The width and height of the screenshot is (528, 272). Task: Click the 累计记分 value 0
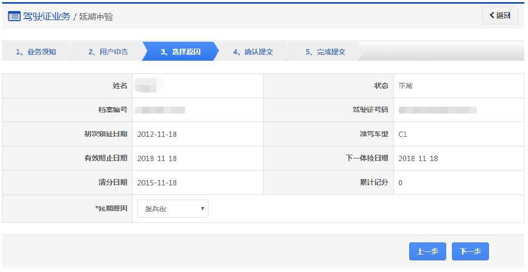tap(401, 183)
